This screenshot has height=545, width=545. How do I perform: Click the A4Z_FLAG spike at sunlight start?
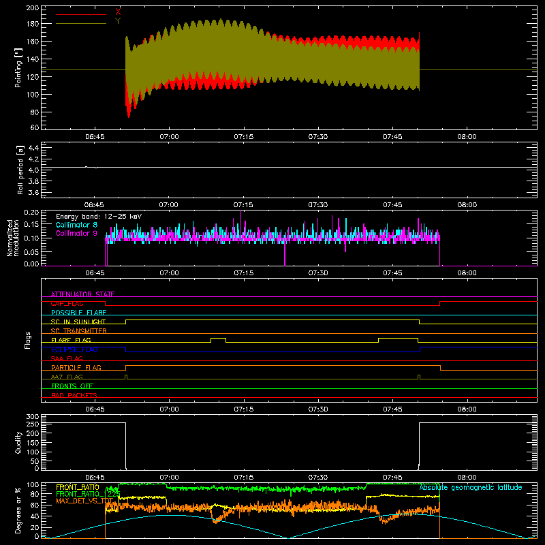point(126,377)
